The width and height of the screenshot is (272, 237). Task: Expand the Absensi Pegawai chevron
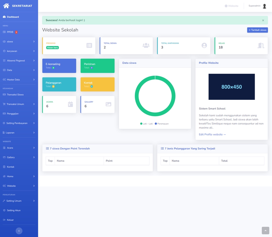(x=34, y=61)
